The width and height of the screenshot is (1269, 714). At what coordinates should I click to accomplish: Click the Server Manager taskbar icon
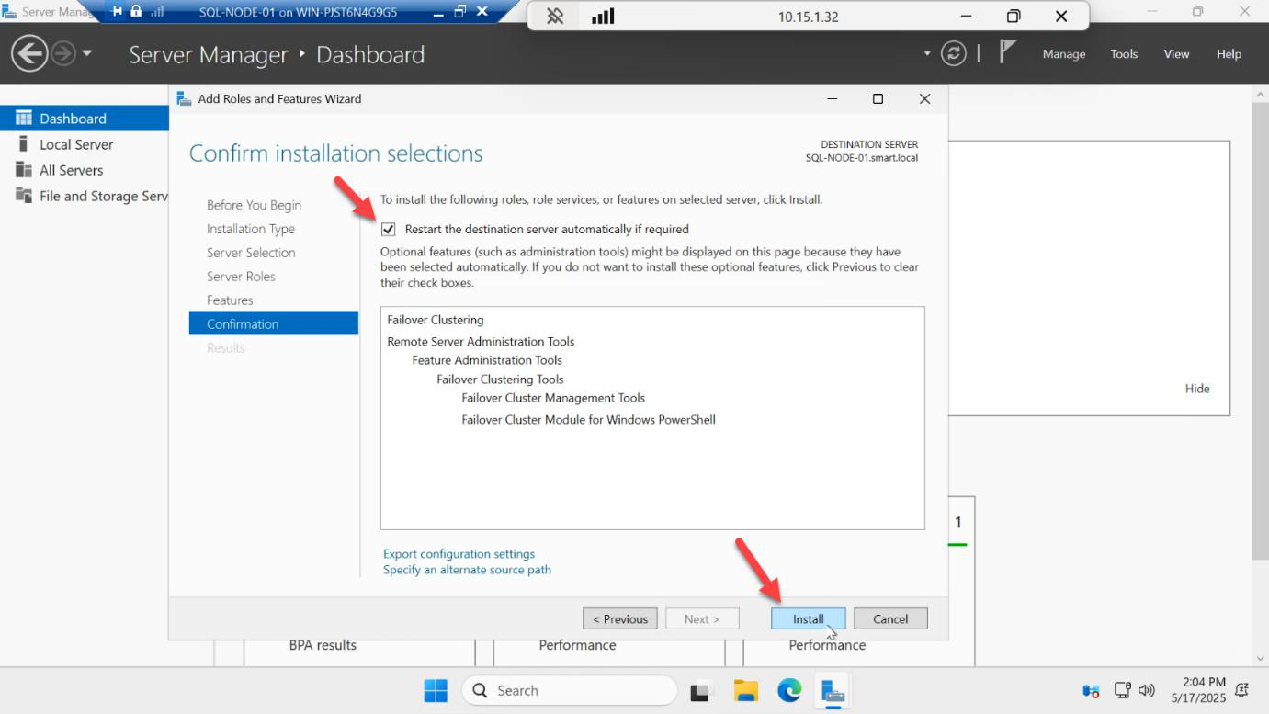(x=833, y=690)
